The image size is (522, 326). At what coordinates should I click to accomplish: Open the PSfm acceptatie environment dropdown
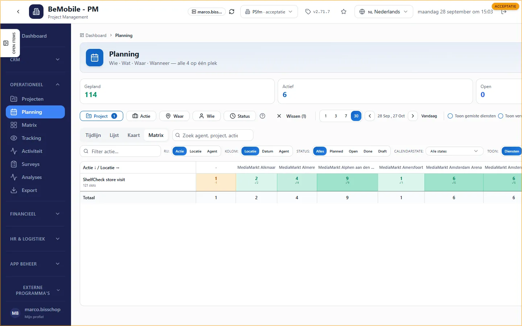[x=269, y=12]
